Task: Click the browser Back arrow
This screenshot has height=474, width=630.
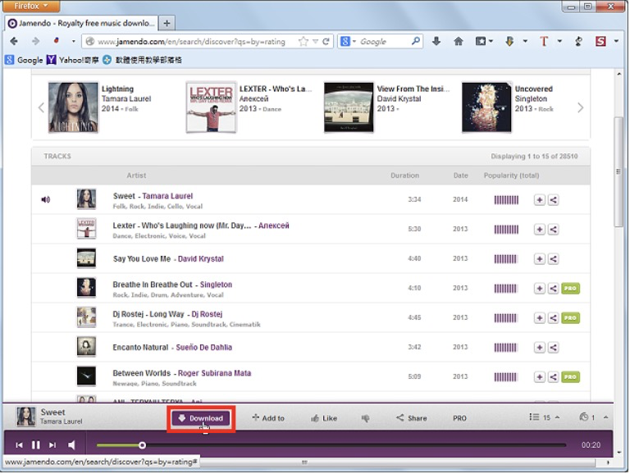Action: coord(14,41)
